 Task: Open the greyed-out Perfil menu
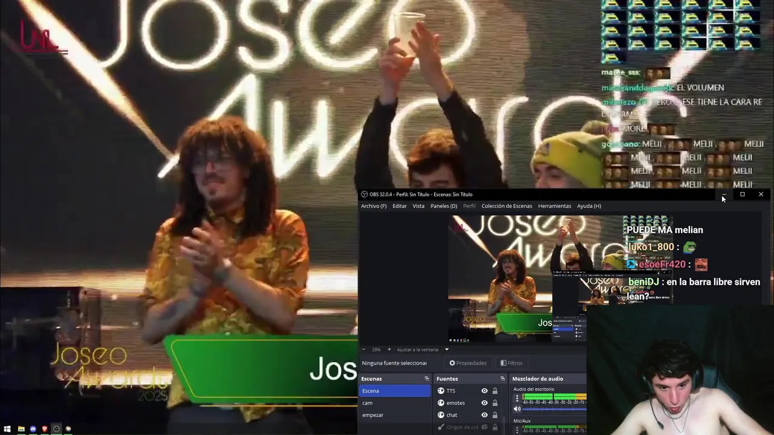[469, 206]
